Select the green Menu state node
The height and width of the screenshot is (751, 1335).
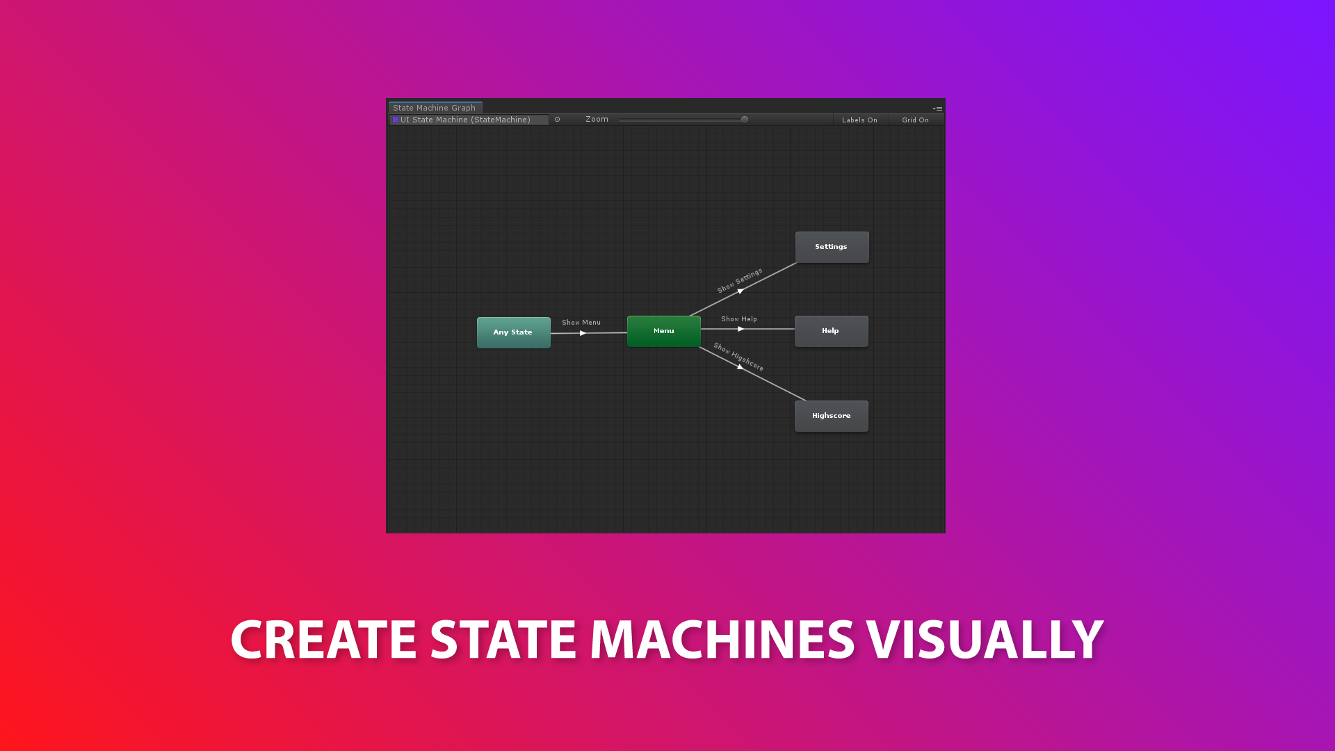pyautogui.click(x=663, y=331)
